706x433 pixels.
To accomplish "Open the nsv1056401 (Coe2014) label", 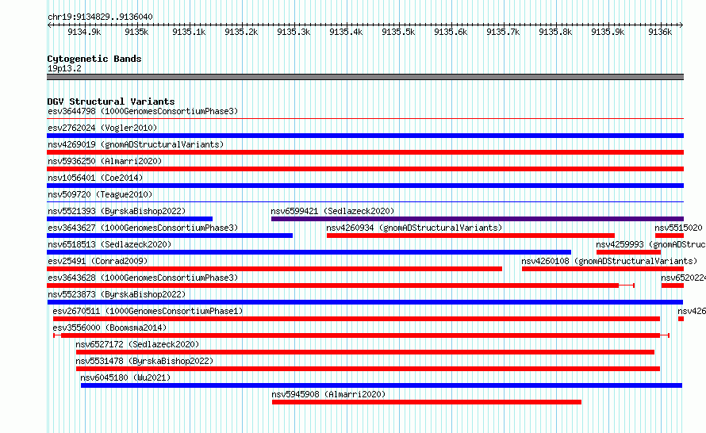I will pos(95,178).
